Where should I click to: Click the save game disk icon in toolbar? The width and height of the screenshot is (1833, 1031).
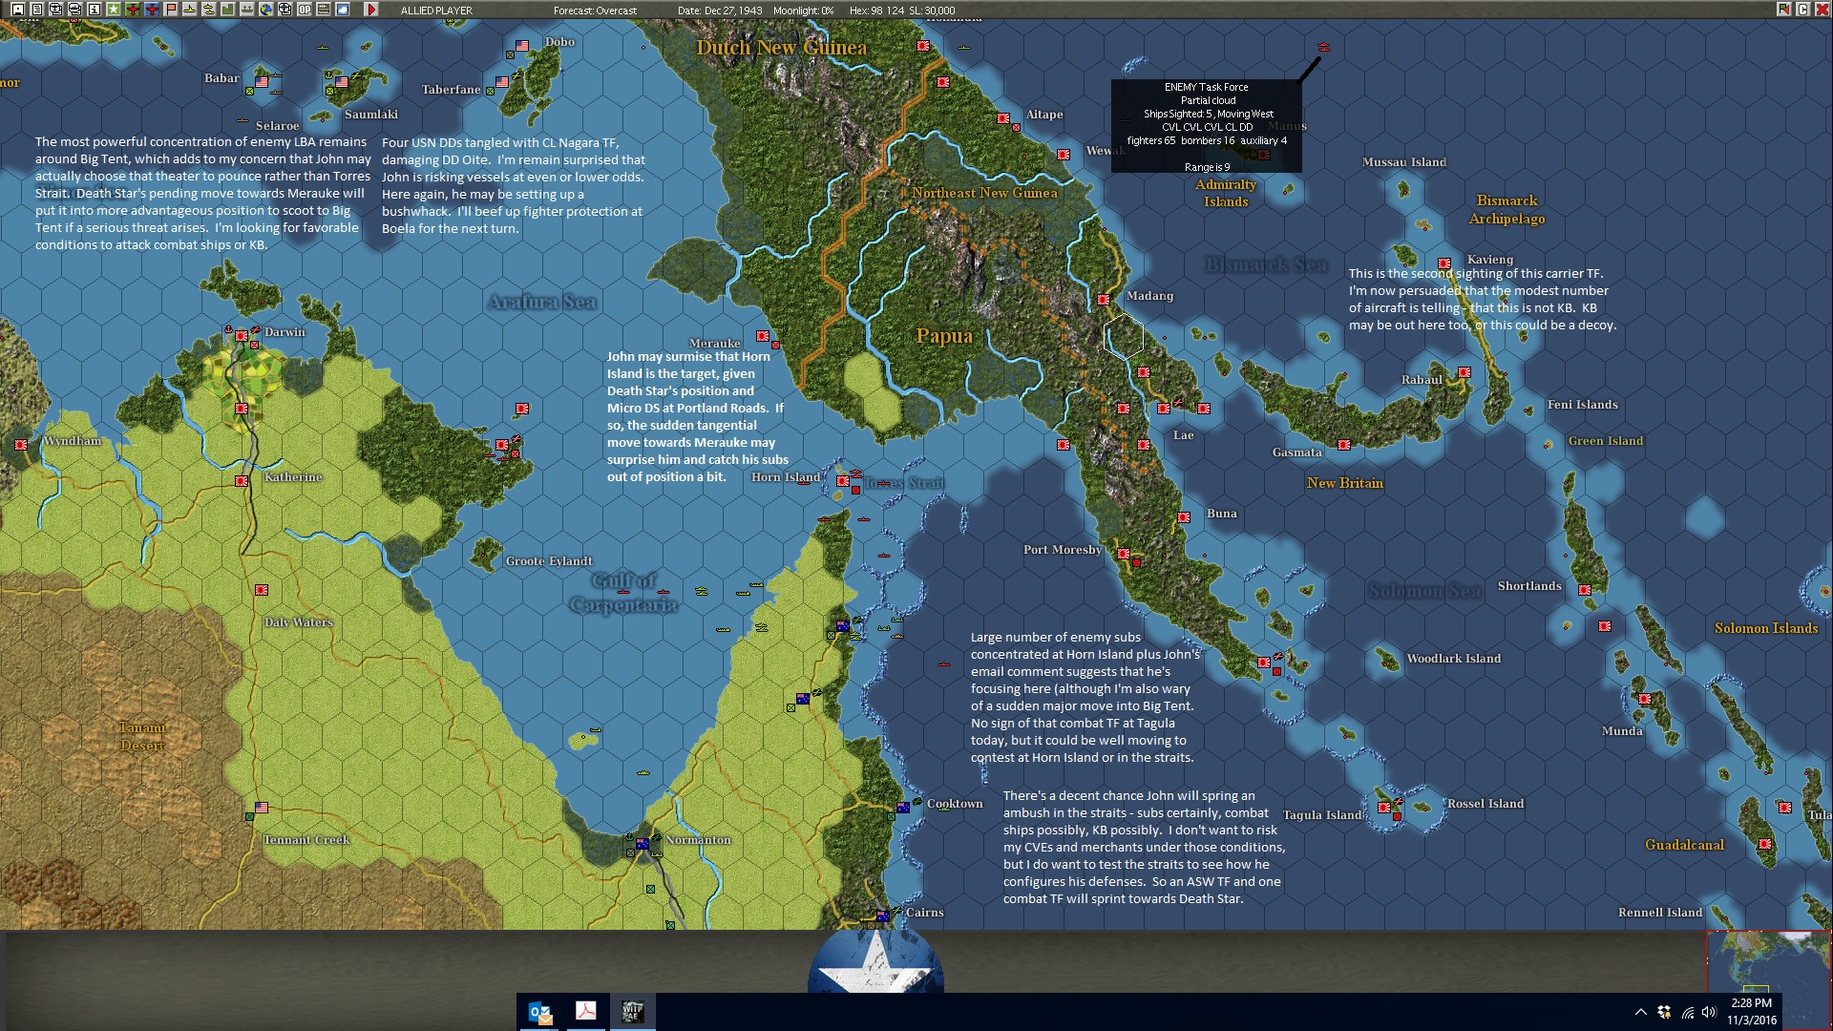coord(18,10)
